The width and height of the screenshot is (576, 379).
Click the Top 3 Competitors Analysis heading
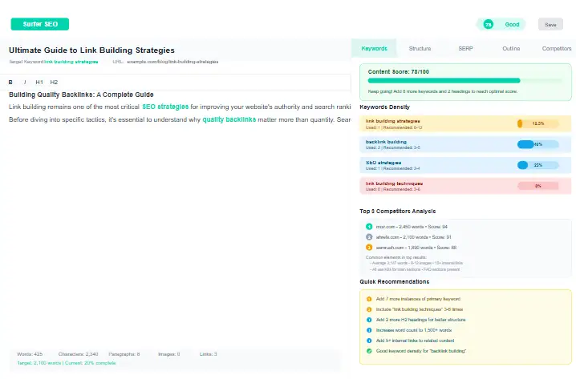tap(397, 212)
